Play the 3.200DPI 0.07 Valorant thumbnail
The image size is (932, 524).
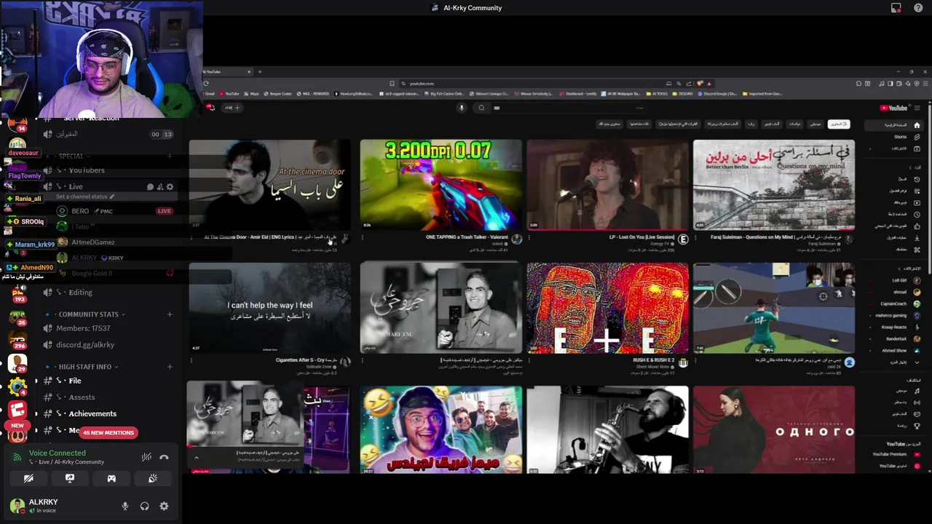point(441,185)
